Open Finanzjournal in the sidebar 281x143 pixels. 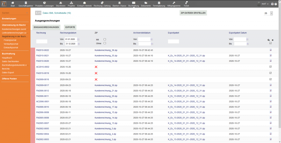click(x=10, y=40)
